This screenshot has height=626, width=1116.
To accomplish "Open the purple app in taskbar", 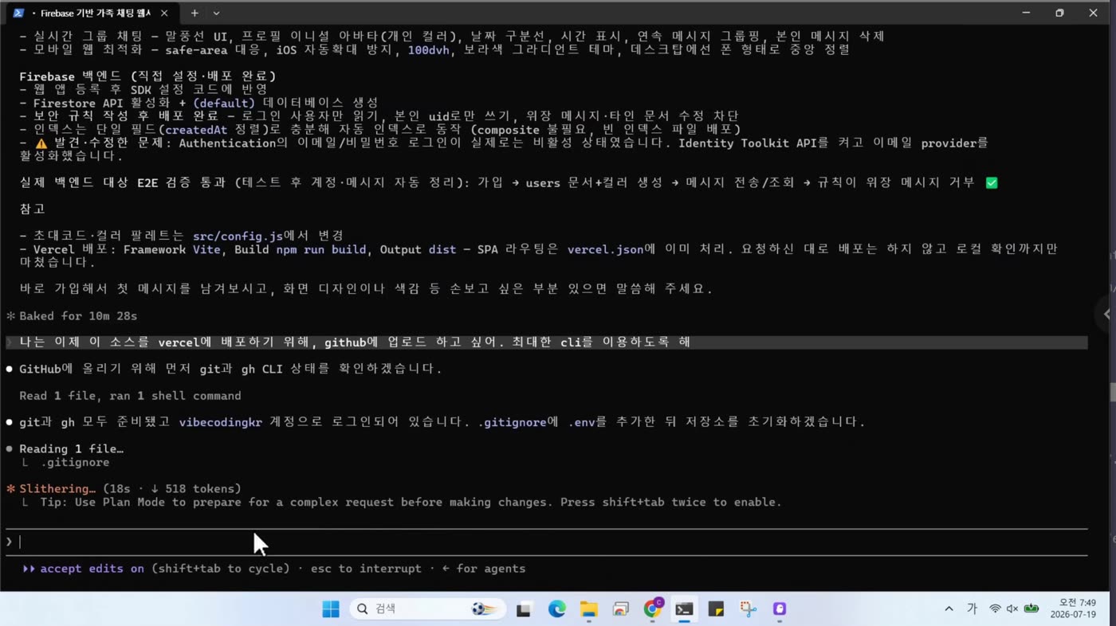I will 780,609.
